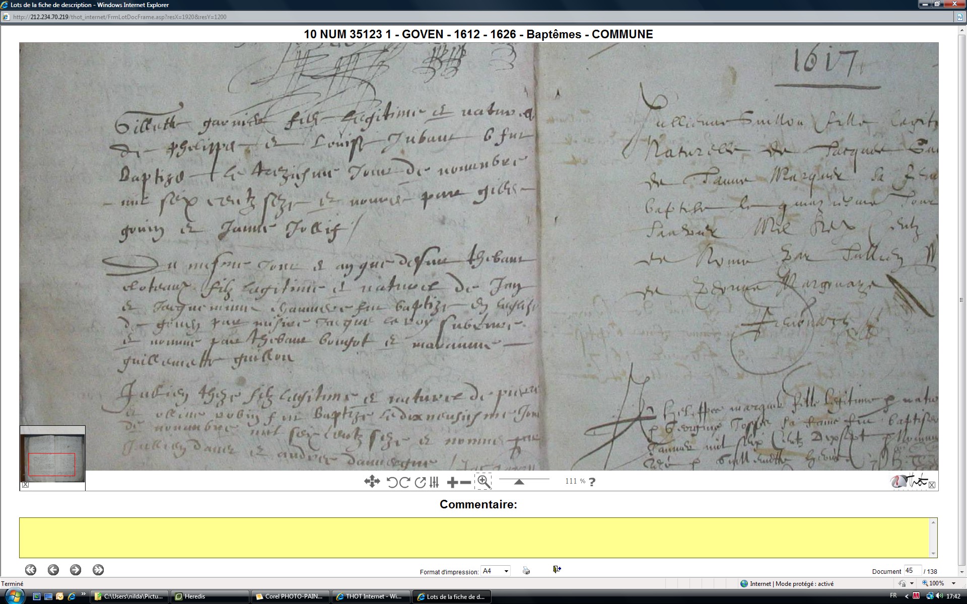
Task: Go to the first document page
Action: pyautogui.click(x=31, y=570)
